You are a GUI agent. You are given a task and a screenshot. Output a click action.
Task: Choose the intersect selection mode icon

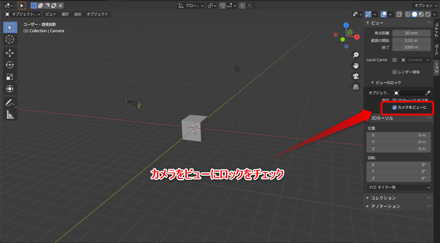[x=61, y=6]
